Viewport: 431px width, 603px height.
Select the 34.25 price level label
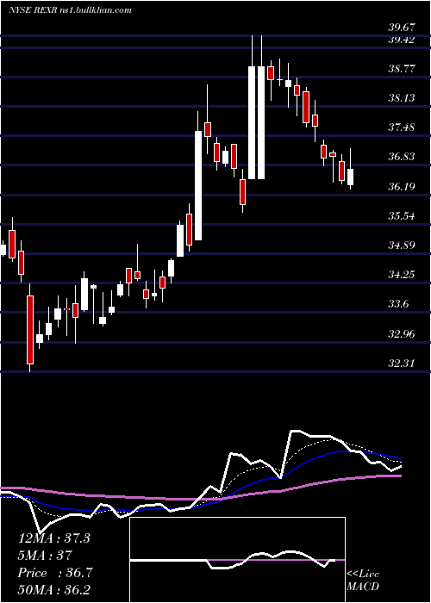(x=402, y=276)
